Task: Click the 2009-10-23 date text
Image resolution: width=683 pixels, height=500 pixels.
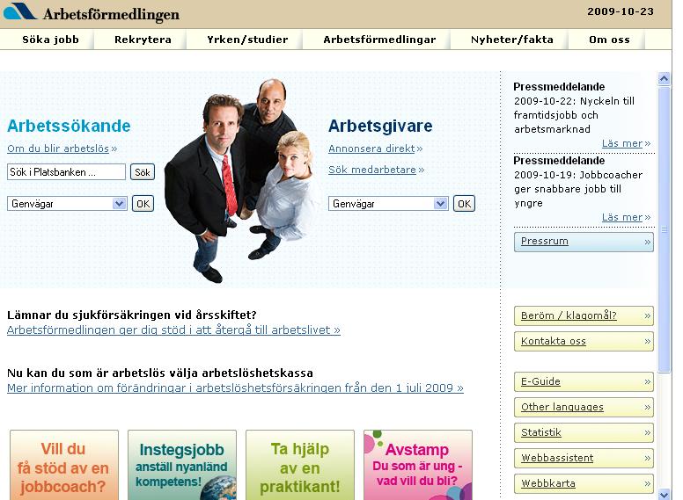Action: [x=621, y=11]
